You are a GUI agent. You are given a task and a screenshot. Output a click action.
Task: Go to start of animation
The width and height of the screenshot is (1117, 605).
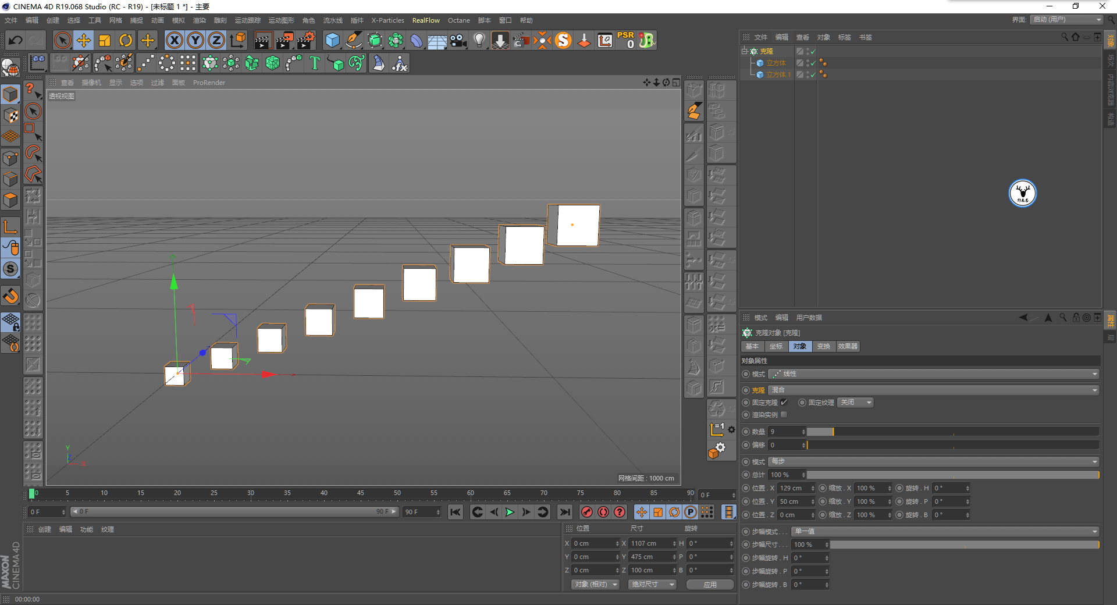456,512
